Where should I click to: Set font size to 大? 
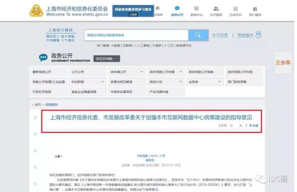point(241,126)
